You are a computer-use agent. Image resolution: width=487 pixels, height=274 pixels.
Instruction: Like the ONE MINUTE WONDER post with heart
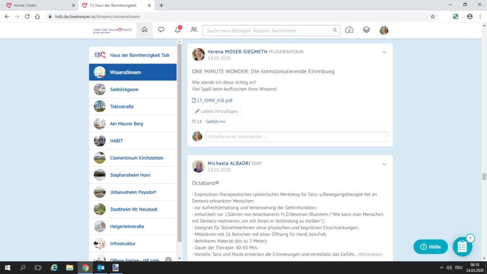coord(194,122)
